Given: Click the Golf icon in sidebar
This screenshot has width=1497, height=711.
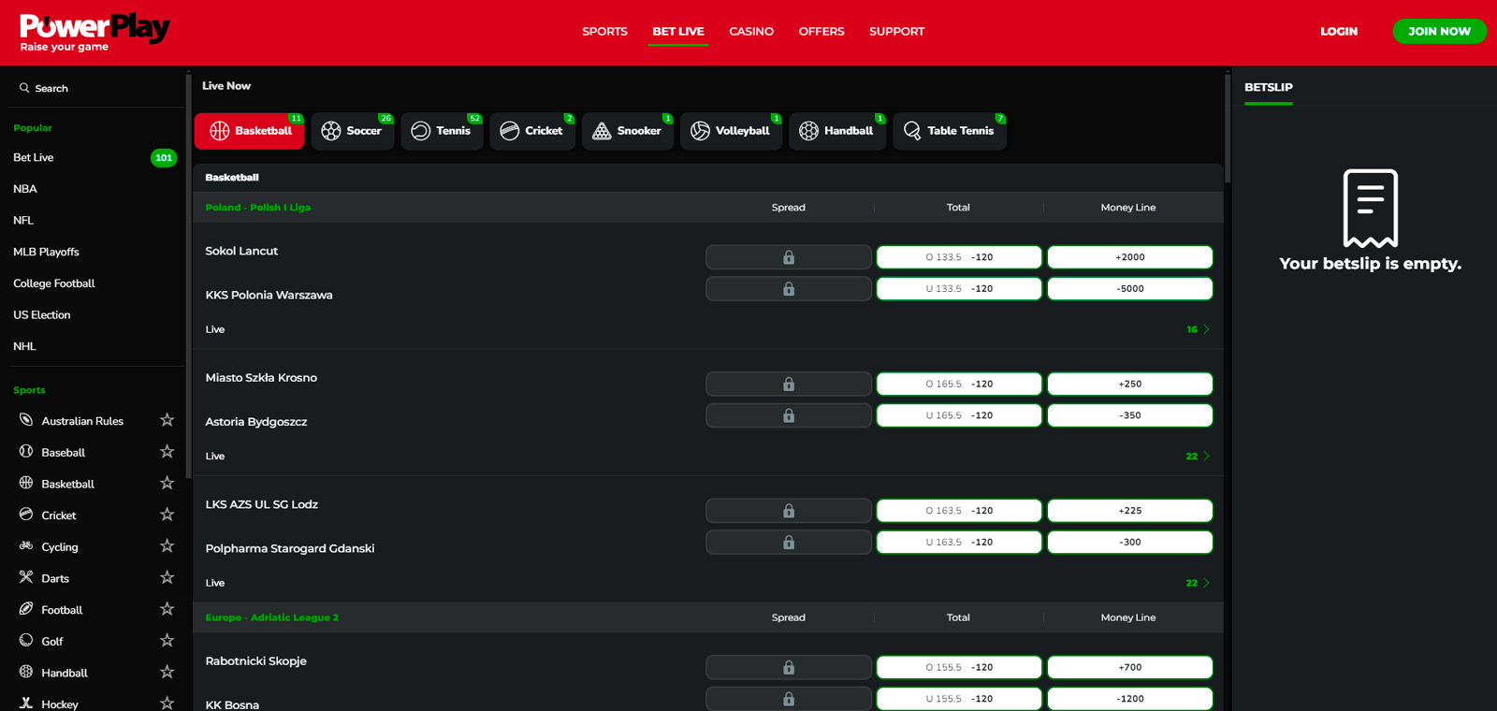Looking at the screenshot, I should (x=26, y=641).
